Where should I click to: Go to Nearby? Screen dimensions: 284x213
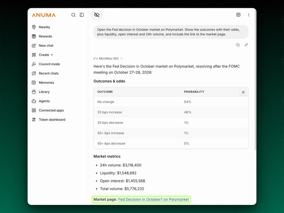click(44, 27)
